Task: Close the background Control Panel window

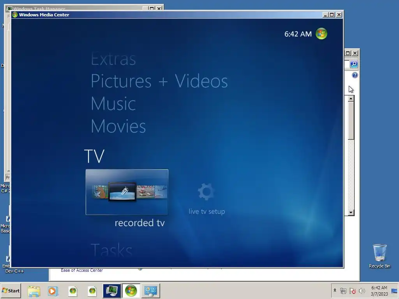Action: tap(355, 53)
